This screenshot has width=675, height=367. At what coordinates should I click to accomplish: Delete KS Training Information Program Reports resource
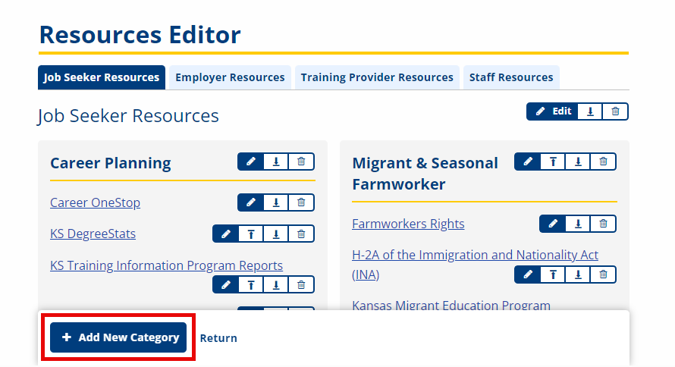301,285
